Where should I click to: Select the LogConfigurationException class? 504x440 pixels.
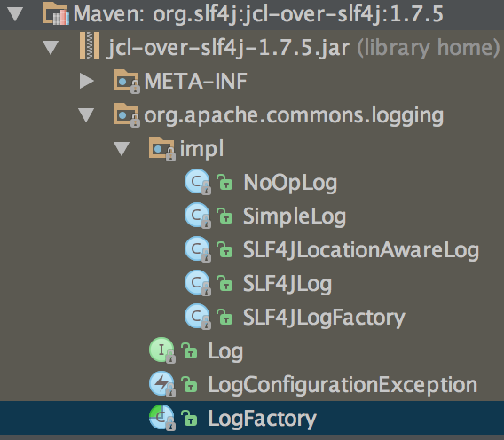point(343,385)
